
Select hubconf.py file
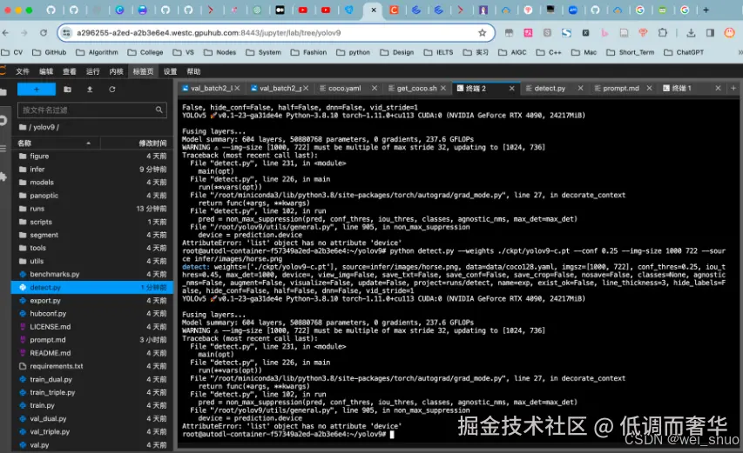(92, 314)
